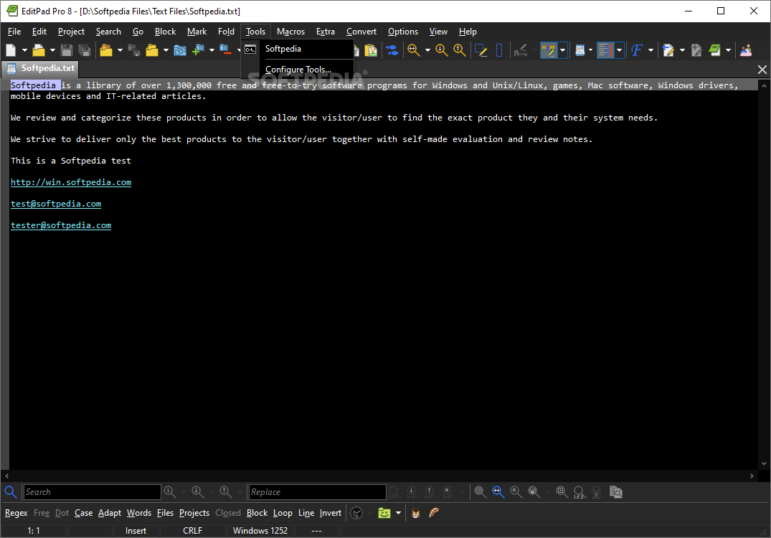This screenshot has width=771, height=538.
Task: Expand the dropdown beside add-to-project icon
Action: pyautogui.click(x=212, y=50)
